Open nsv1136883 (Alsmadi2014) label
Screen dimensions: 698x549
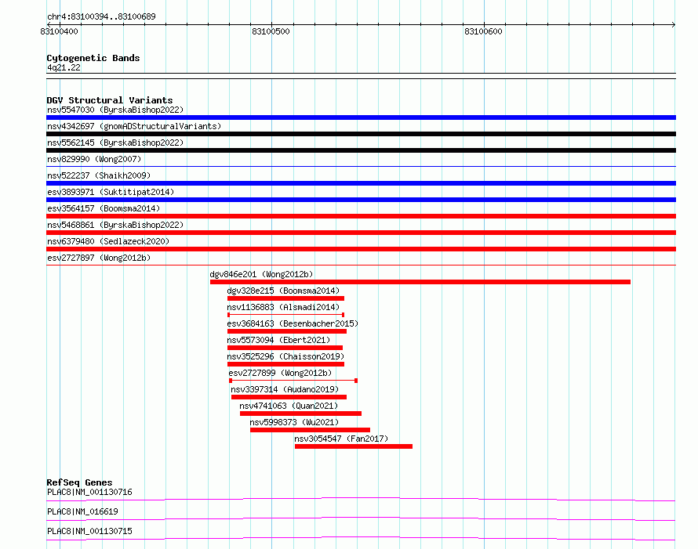[283, 307]
